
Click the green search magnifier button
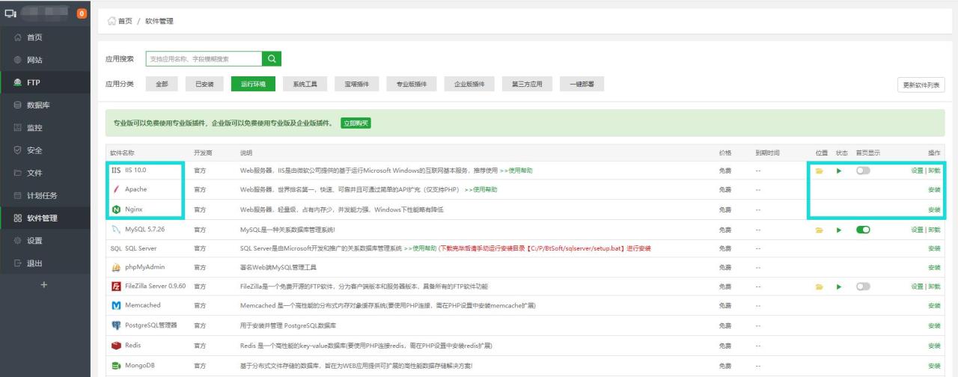coord(272,58)
